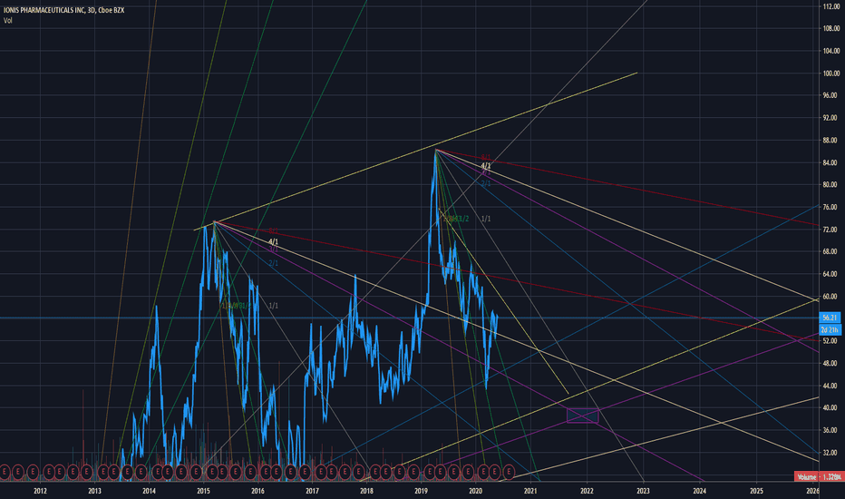Click the 2019 year label on time axis
The height and width of the screenshot is (499, 845).
point(421,491)
